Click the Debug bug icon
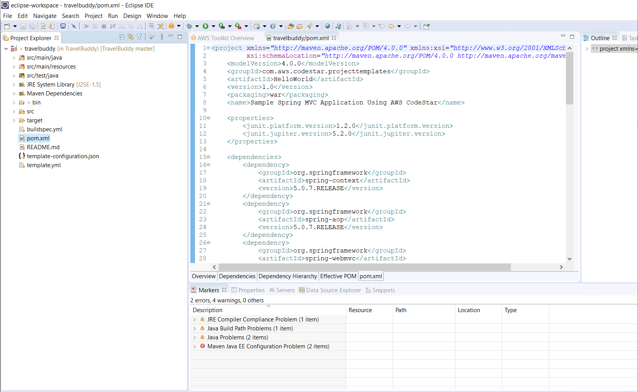This screenshot has height=392, width=638. pyautogui.click(x=189, y=26)
